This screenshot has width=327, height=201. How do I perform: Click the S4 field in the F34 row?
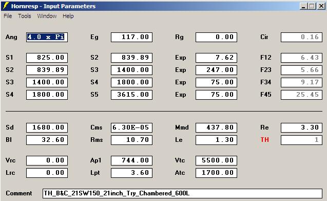tap(131, 82)
